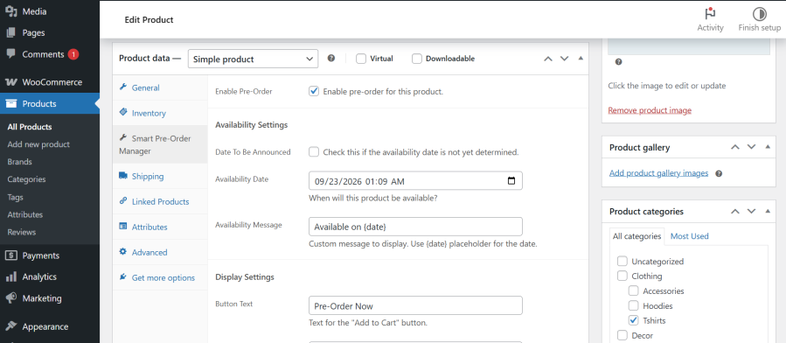Move Product categories panel down
This screenshot has width=786, height=343.
click(x=751, y=211)
